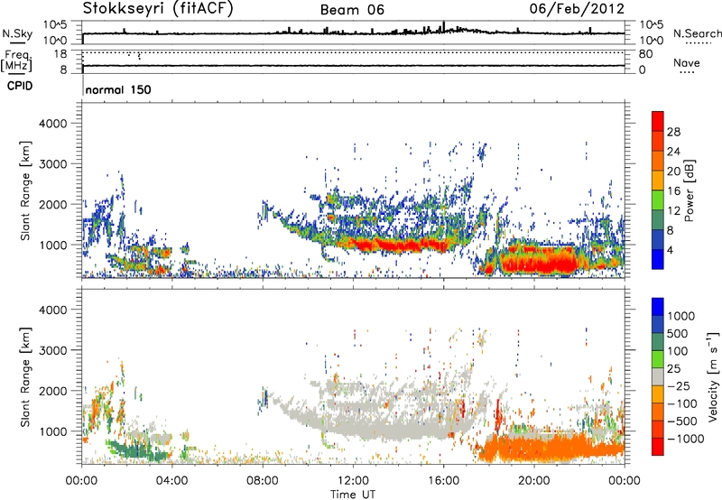This screenshot has width=722, height=500.
Task: Click the orange velocity region near 20:00
Action: coord(539,448)
